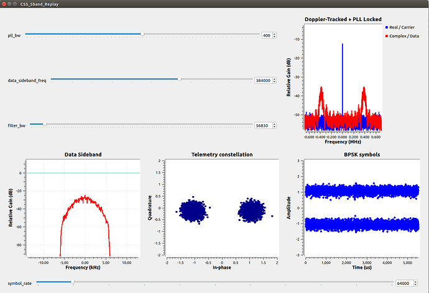This screenshot has width=429, height=293.
Task: Decrease filter_bw with the down arrow
Action: click(x=275, y=127)
